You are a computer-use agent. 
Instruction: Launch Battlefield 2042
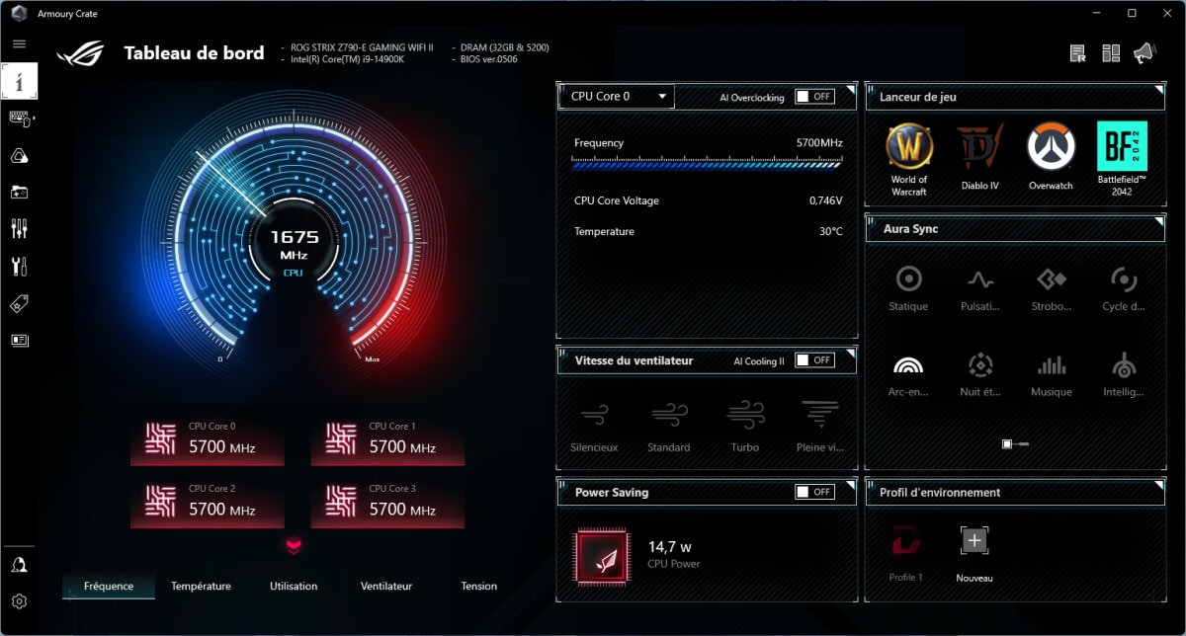pos(1122,160)
